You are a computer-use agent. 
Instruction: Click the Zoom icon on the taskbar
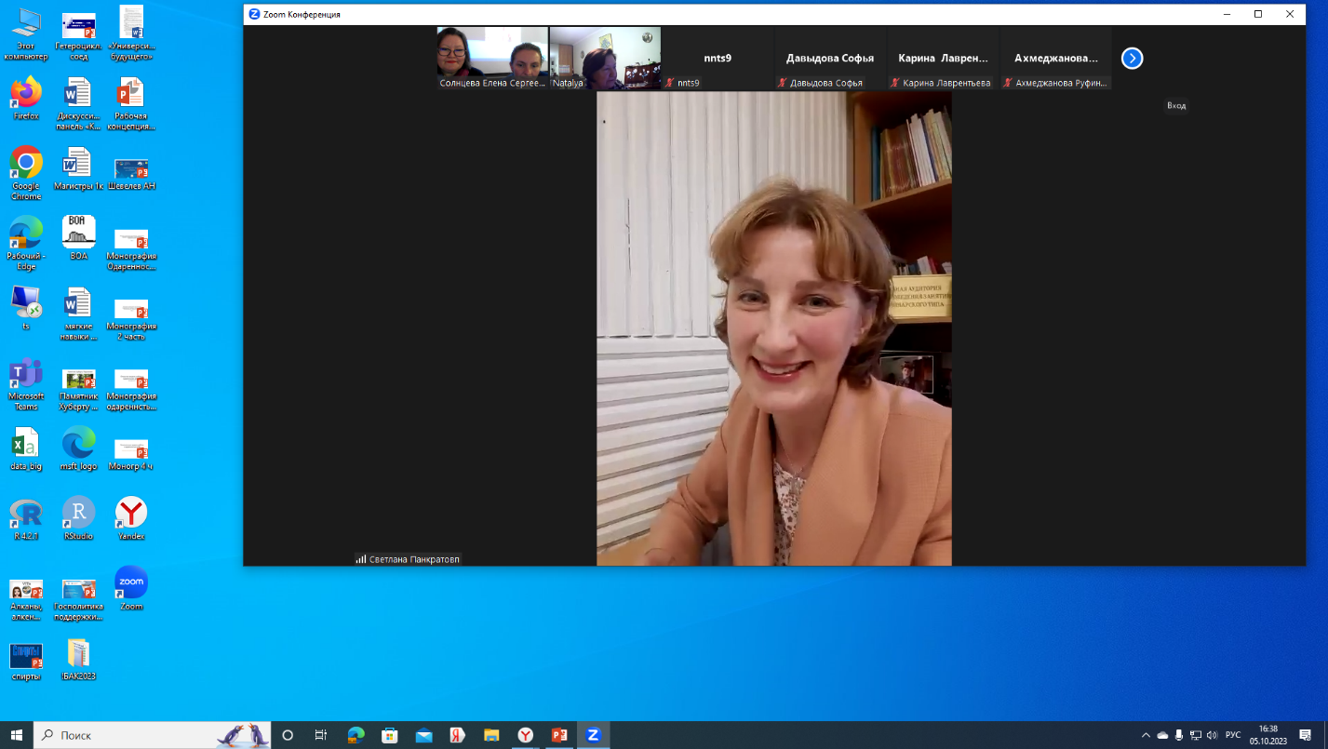click(593, 735)
